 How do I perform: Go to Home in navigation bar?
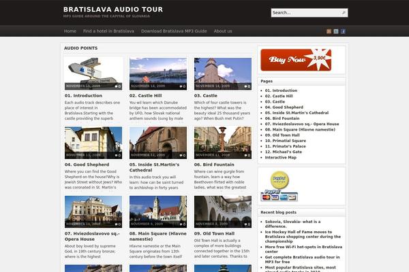[x=70, y=31]
